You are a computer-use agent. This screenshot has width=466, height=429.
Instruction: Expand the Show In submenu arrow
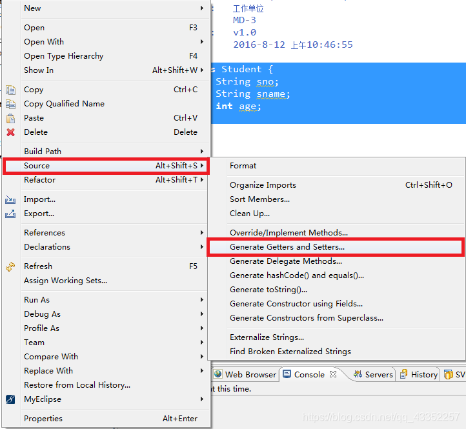(x=202, y=70)
